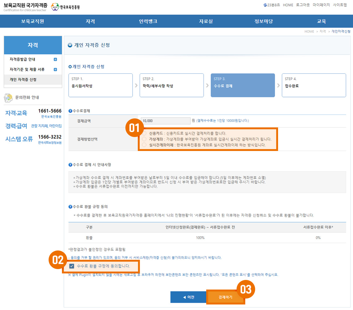This screenshot has height=310, width=353.
Task: Click the phone inquiry guide icon
Action: point(8,98)
